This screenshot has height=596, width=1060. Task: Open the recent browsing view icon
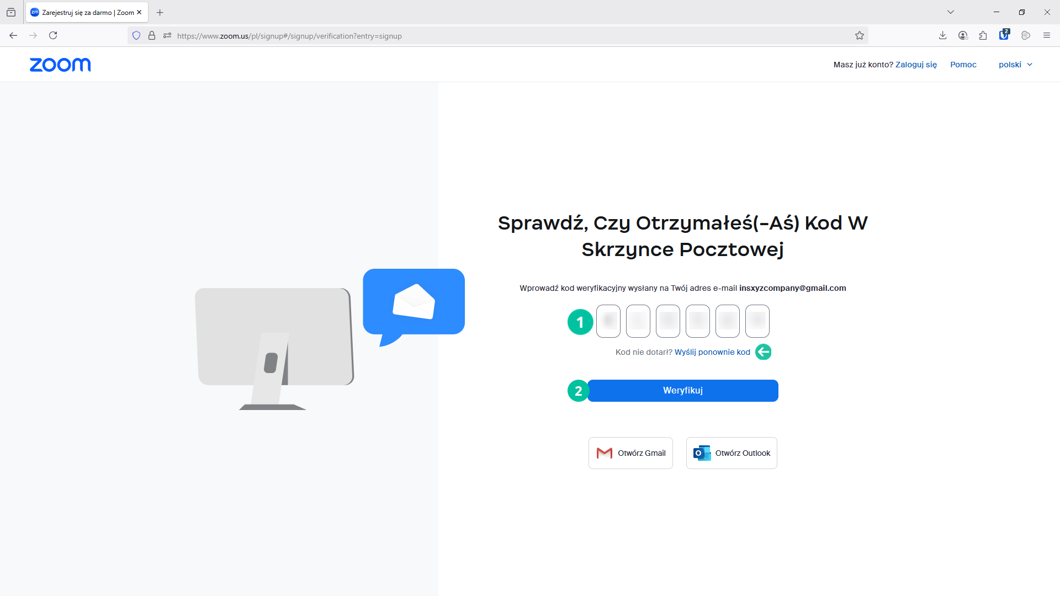pos(11,12)
